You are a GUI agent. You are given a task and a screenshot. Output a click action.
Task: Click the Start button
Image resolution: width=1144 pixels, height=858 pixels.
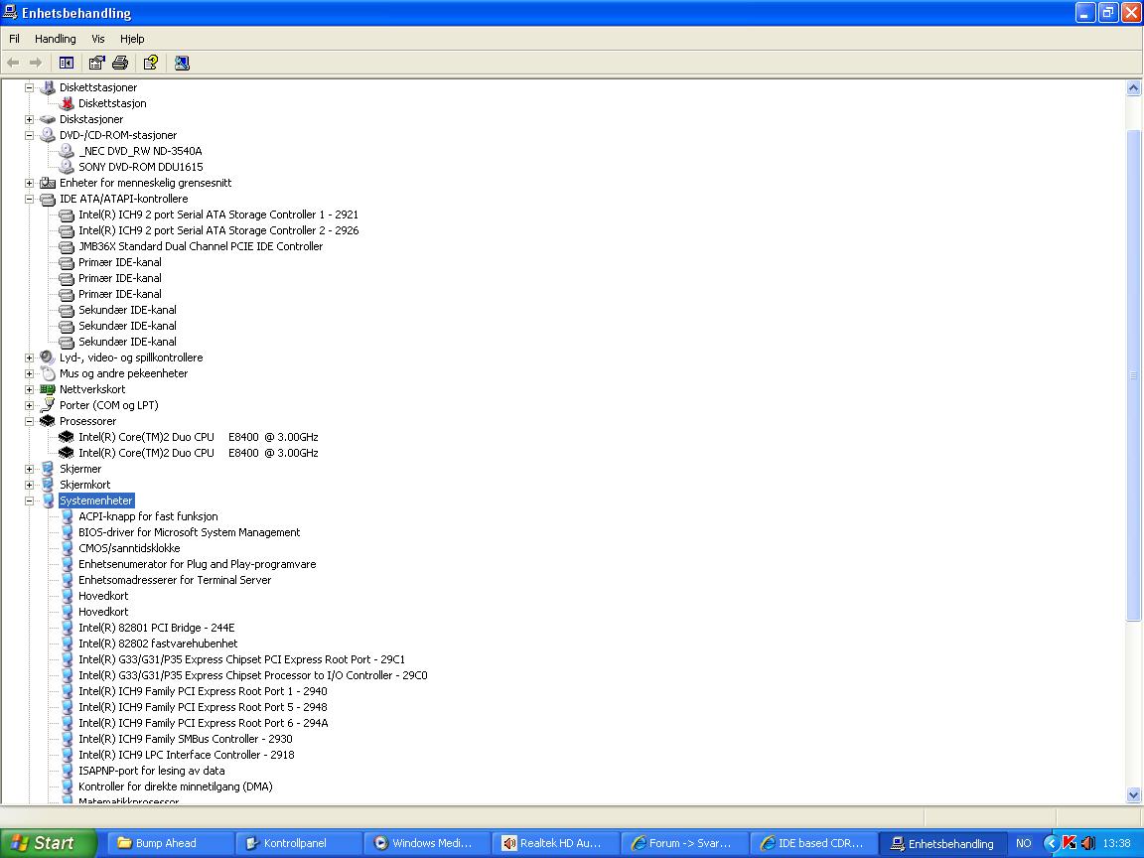tap(48, 843)
